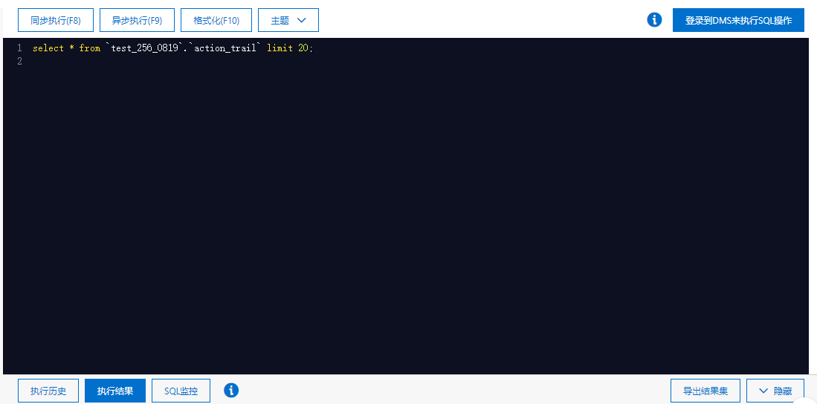The width and height of the screenshot is (817, 404).
Task: Export results with 导出结果集
Action: point(705,391)
